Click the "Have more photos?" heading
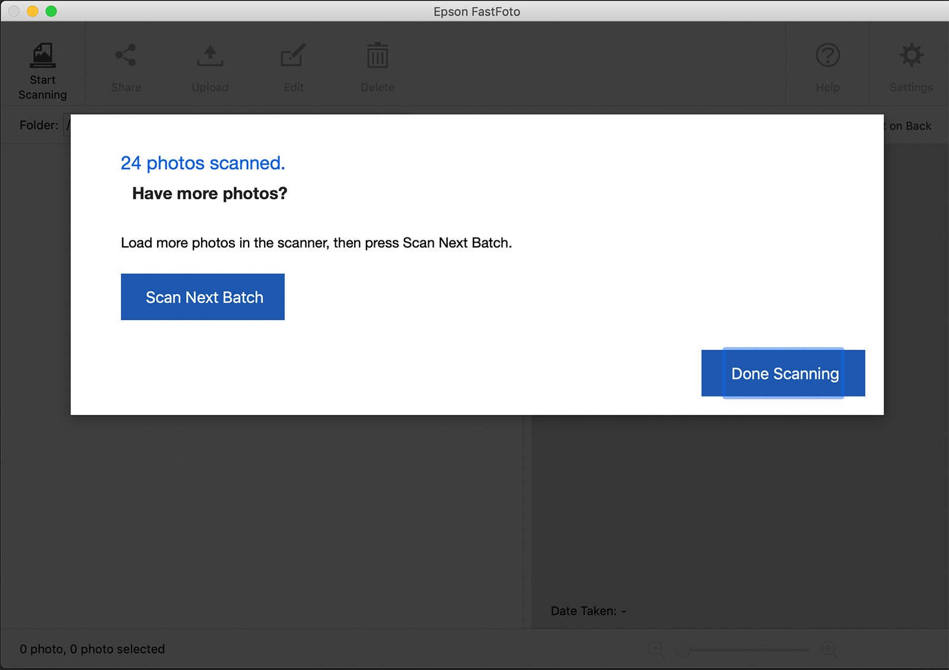Screen dimensions: 949x670 209,193
